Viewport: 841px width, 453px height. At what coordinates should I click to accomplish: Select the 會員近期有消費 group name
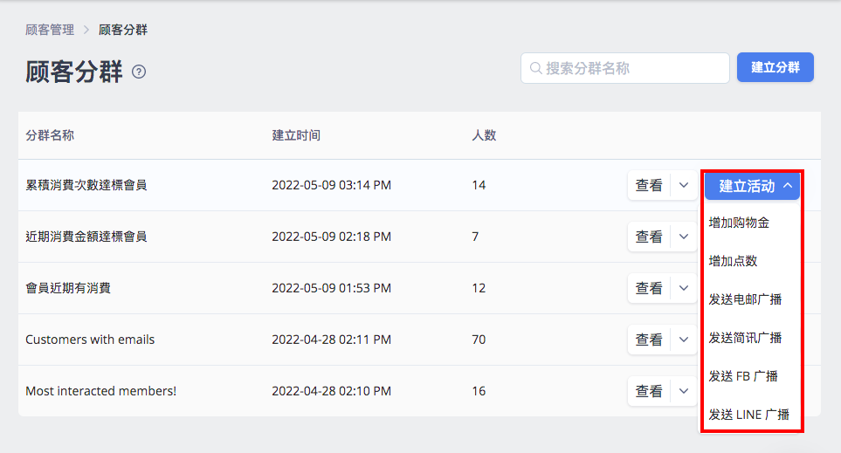(68, 288)
